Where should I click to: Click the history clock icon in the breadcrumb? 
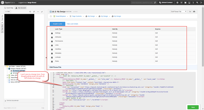coord(51,16)
